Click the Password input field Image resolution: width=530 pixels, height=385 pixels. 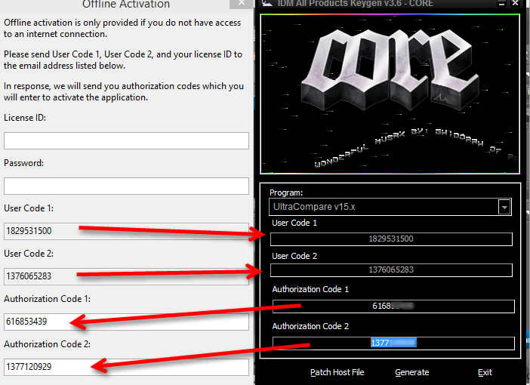point(126,186)
